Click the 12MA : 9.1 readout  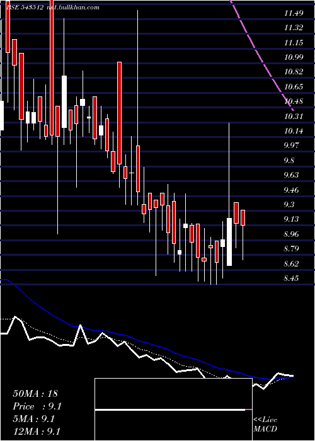pos(37,432)
